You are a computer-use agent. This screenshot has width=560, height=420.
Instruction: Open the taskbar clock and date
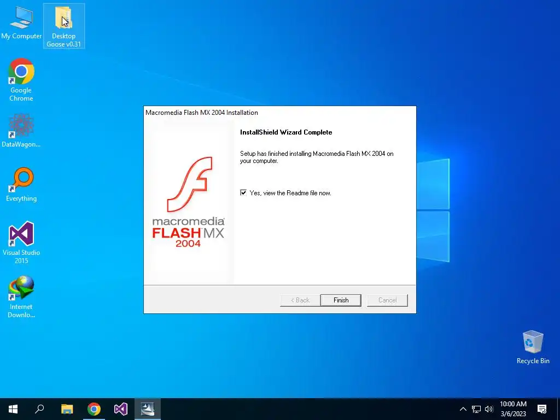point(513,409)
